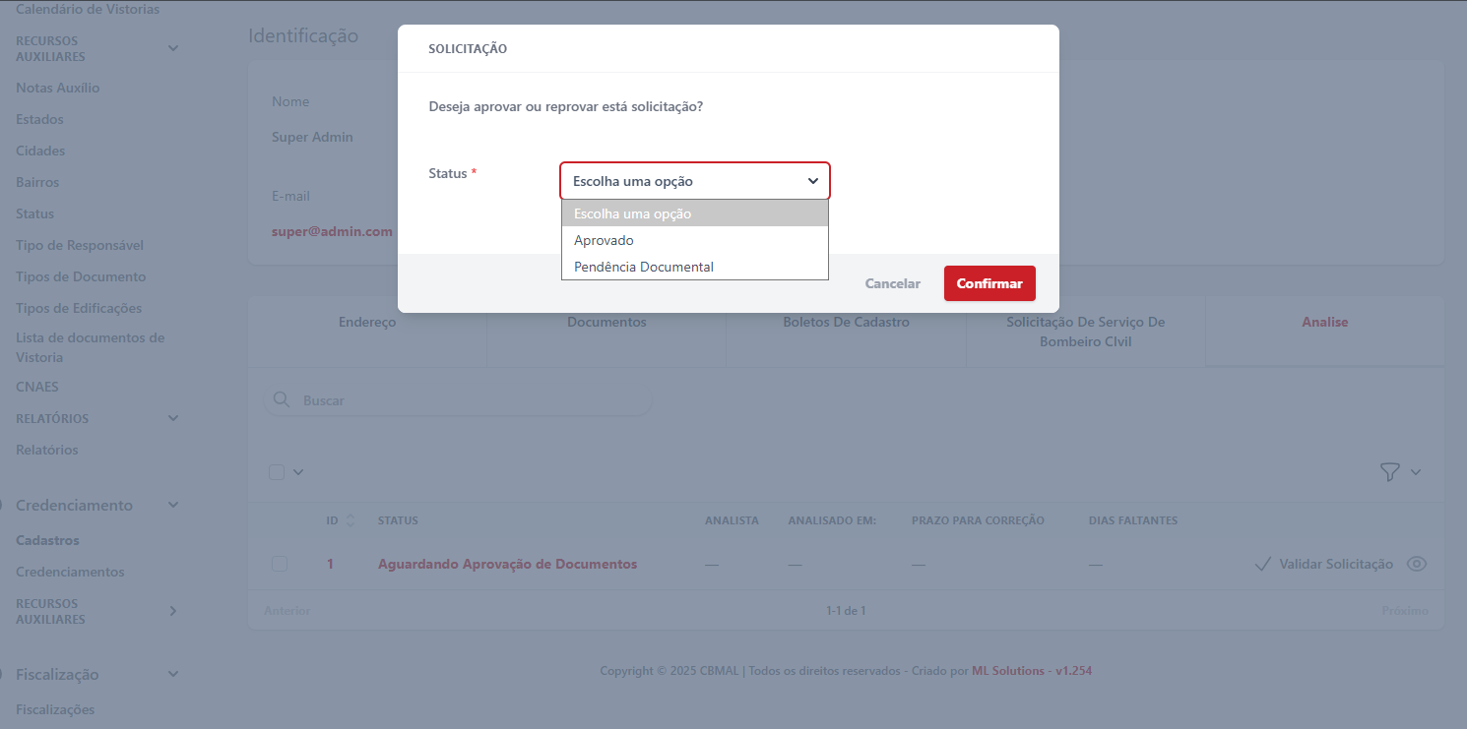Open the Status dropdown chevron
The height and width of the screenshot is (729, 1467).
click(x=813, y=181)
